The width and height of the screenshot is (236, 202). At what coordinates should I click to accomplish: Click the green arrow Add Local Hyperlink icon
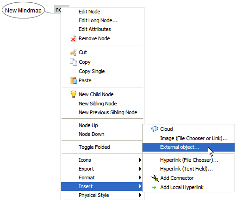(154, 187)
